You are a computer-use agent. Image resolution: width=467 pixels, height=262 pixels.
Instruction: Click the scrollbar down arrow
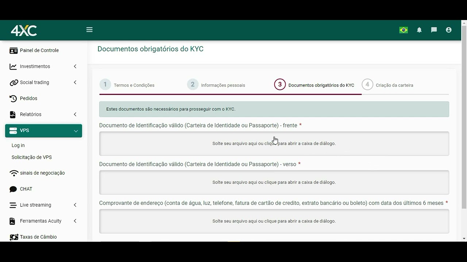point(464,239)
